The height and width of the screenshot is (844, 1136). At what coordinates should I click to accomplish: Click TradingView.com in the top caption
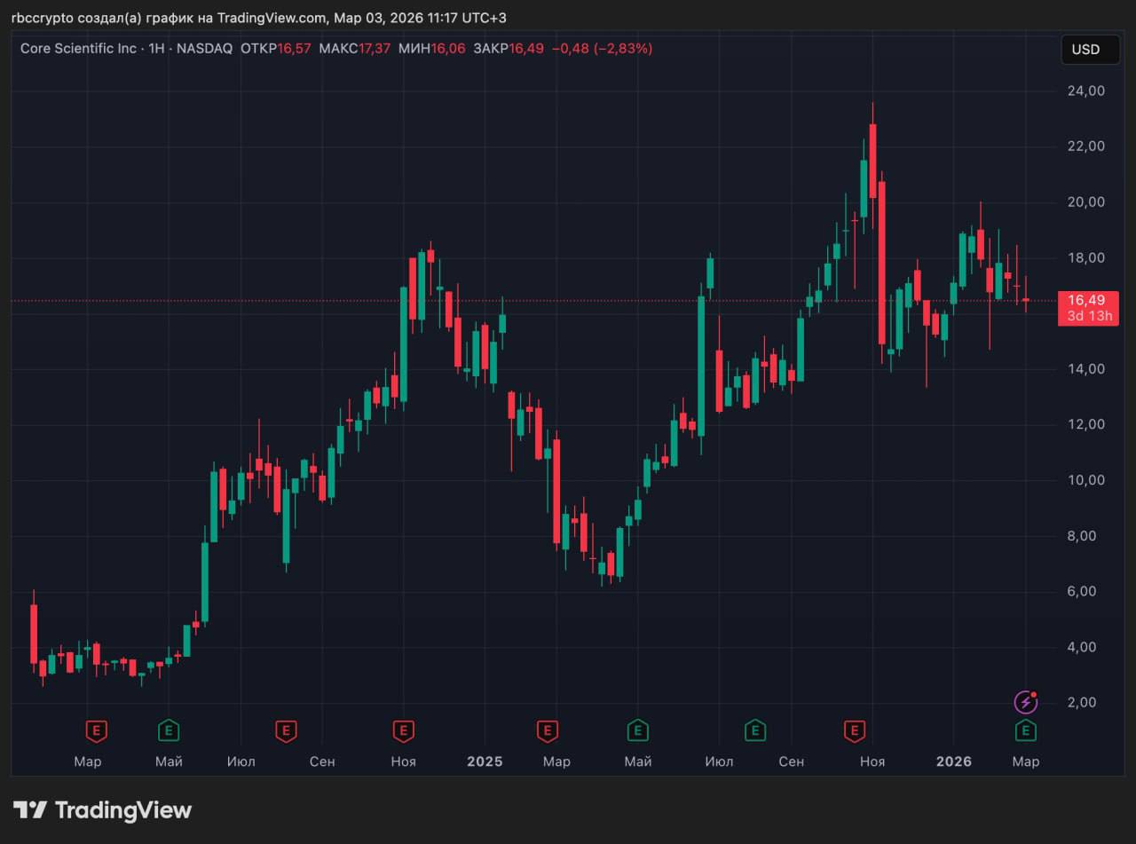(x=272, y=18)
